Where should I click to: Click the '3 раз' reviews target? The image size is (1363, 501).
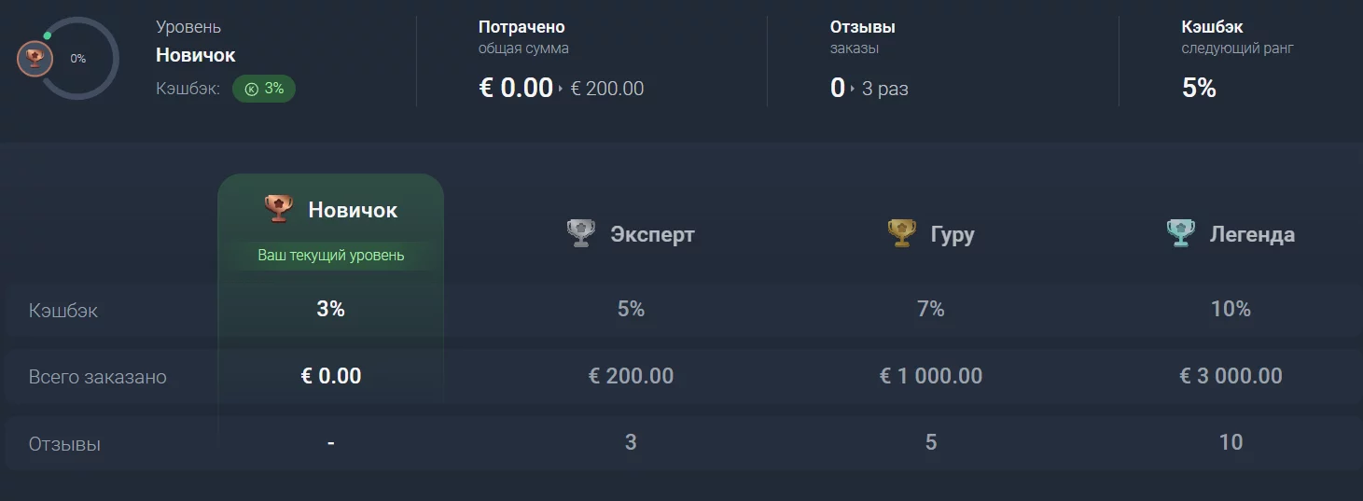click(884, 89)
